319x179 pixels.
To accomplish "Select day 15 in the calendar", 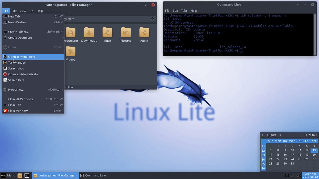I will [278, 155].
